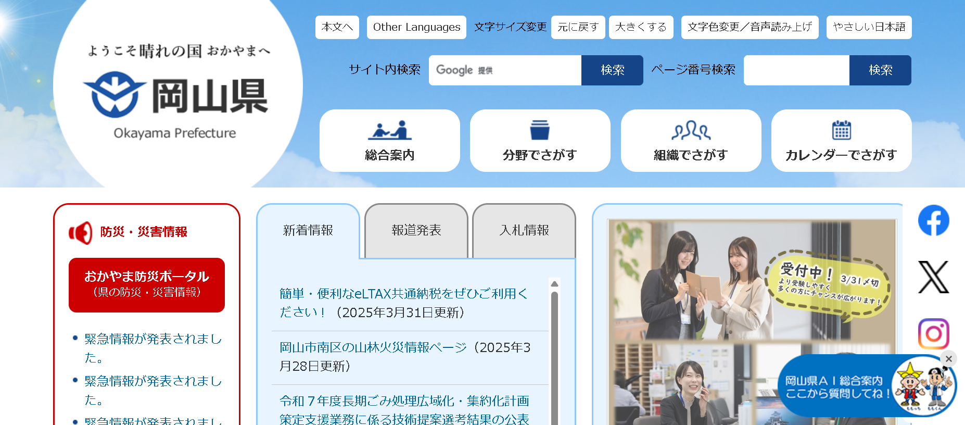Viewport: 965px width, 425px height.
Task: Open the X (Twitter) social link
Action: pyautogui.click(x=933, y=277)
